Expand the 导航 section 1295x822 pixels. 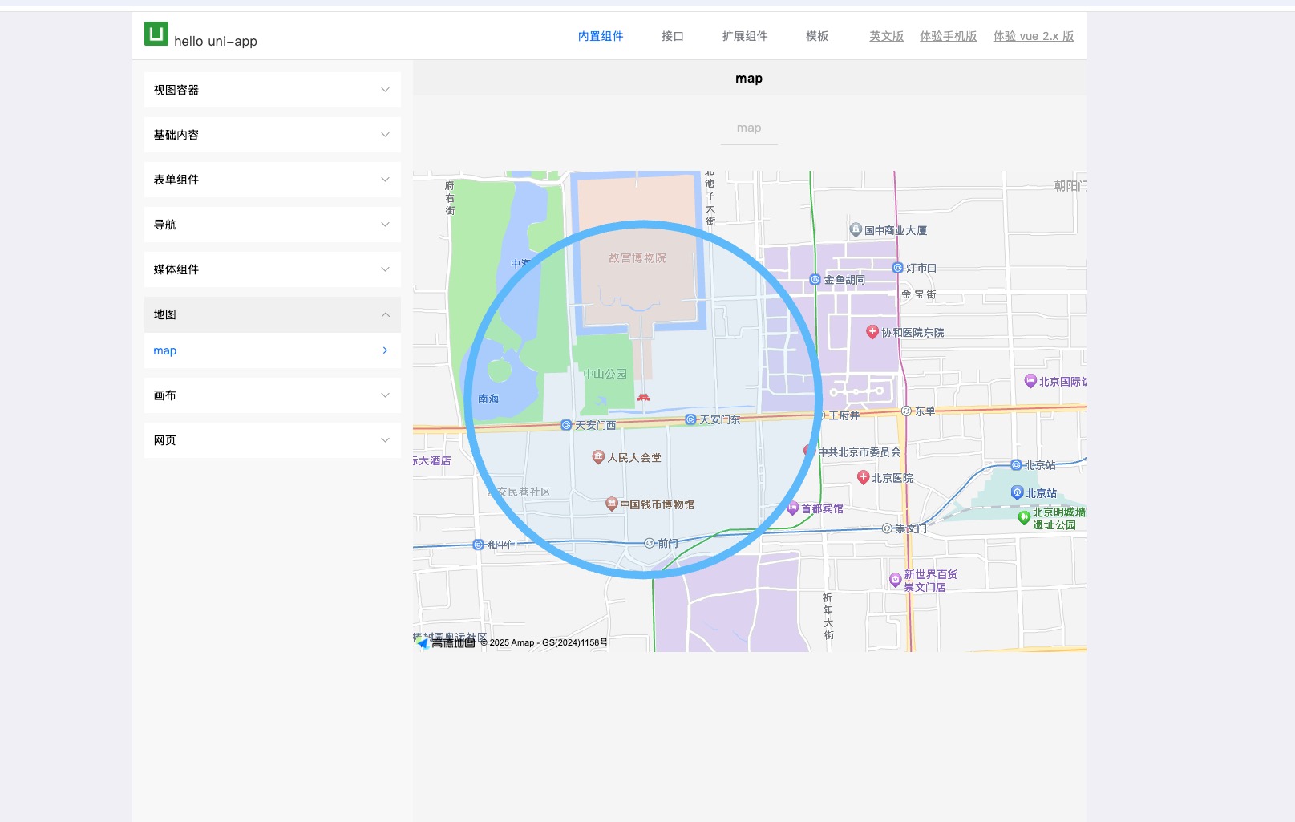273,225
